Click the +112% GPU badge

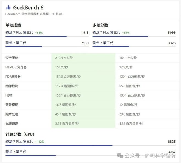39,142
